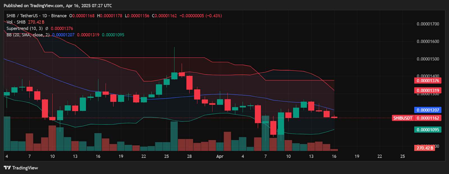Click the blue 0.00001207 basis price label
Image resolution: width=449 pixels, height=174 pixels.
[x=428, y=110]
